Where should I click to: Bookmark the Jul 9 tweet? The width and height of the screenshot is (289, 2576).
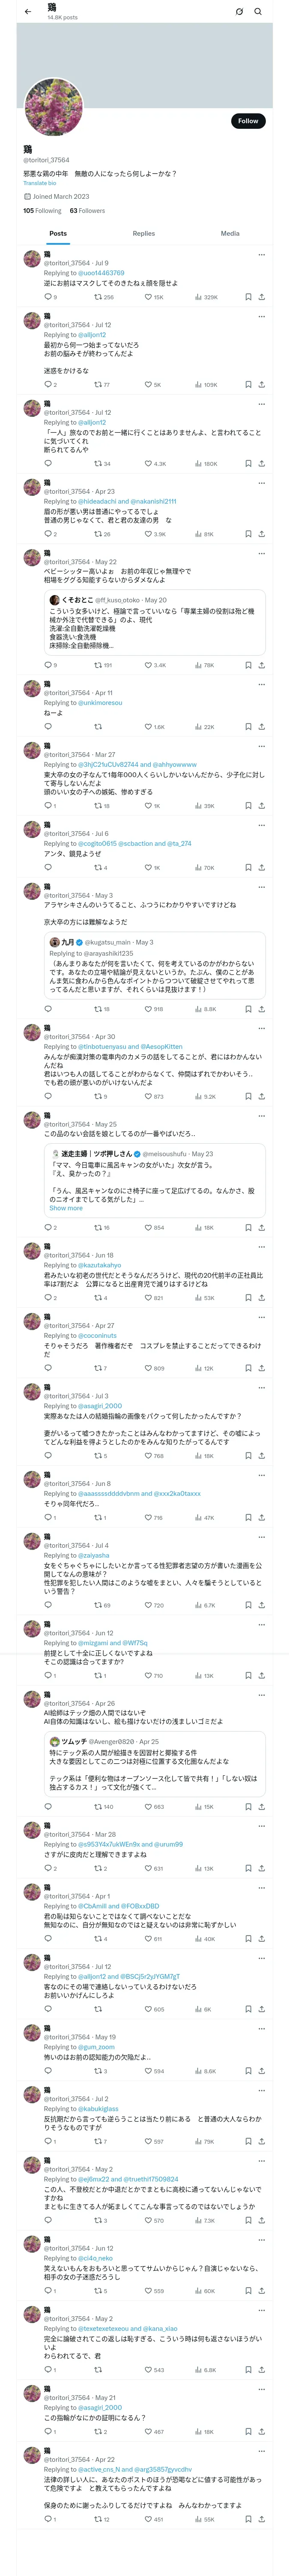(247, 297)
